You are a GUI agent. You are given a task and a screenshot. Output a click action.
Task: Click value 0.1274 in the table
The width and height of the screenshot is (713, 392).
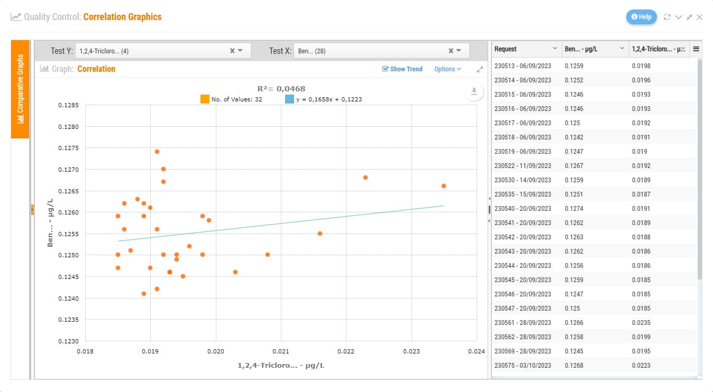(x=574, y=209)
